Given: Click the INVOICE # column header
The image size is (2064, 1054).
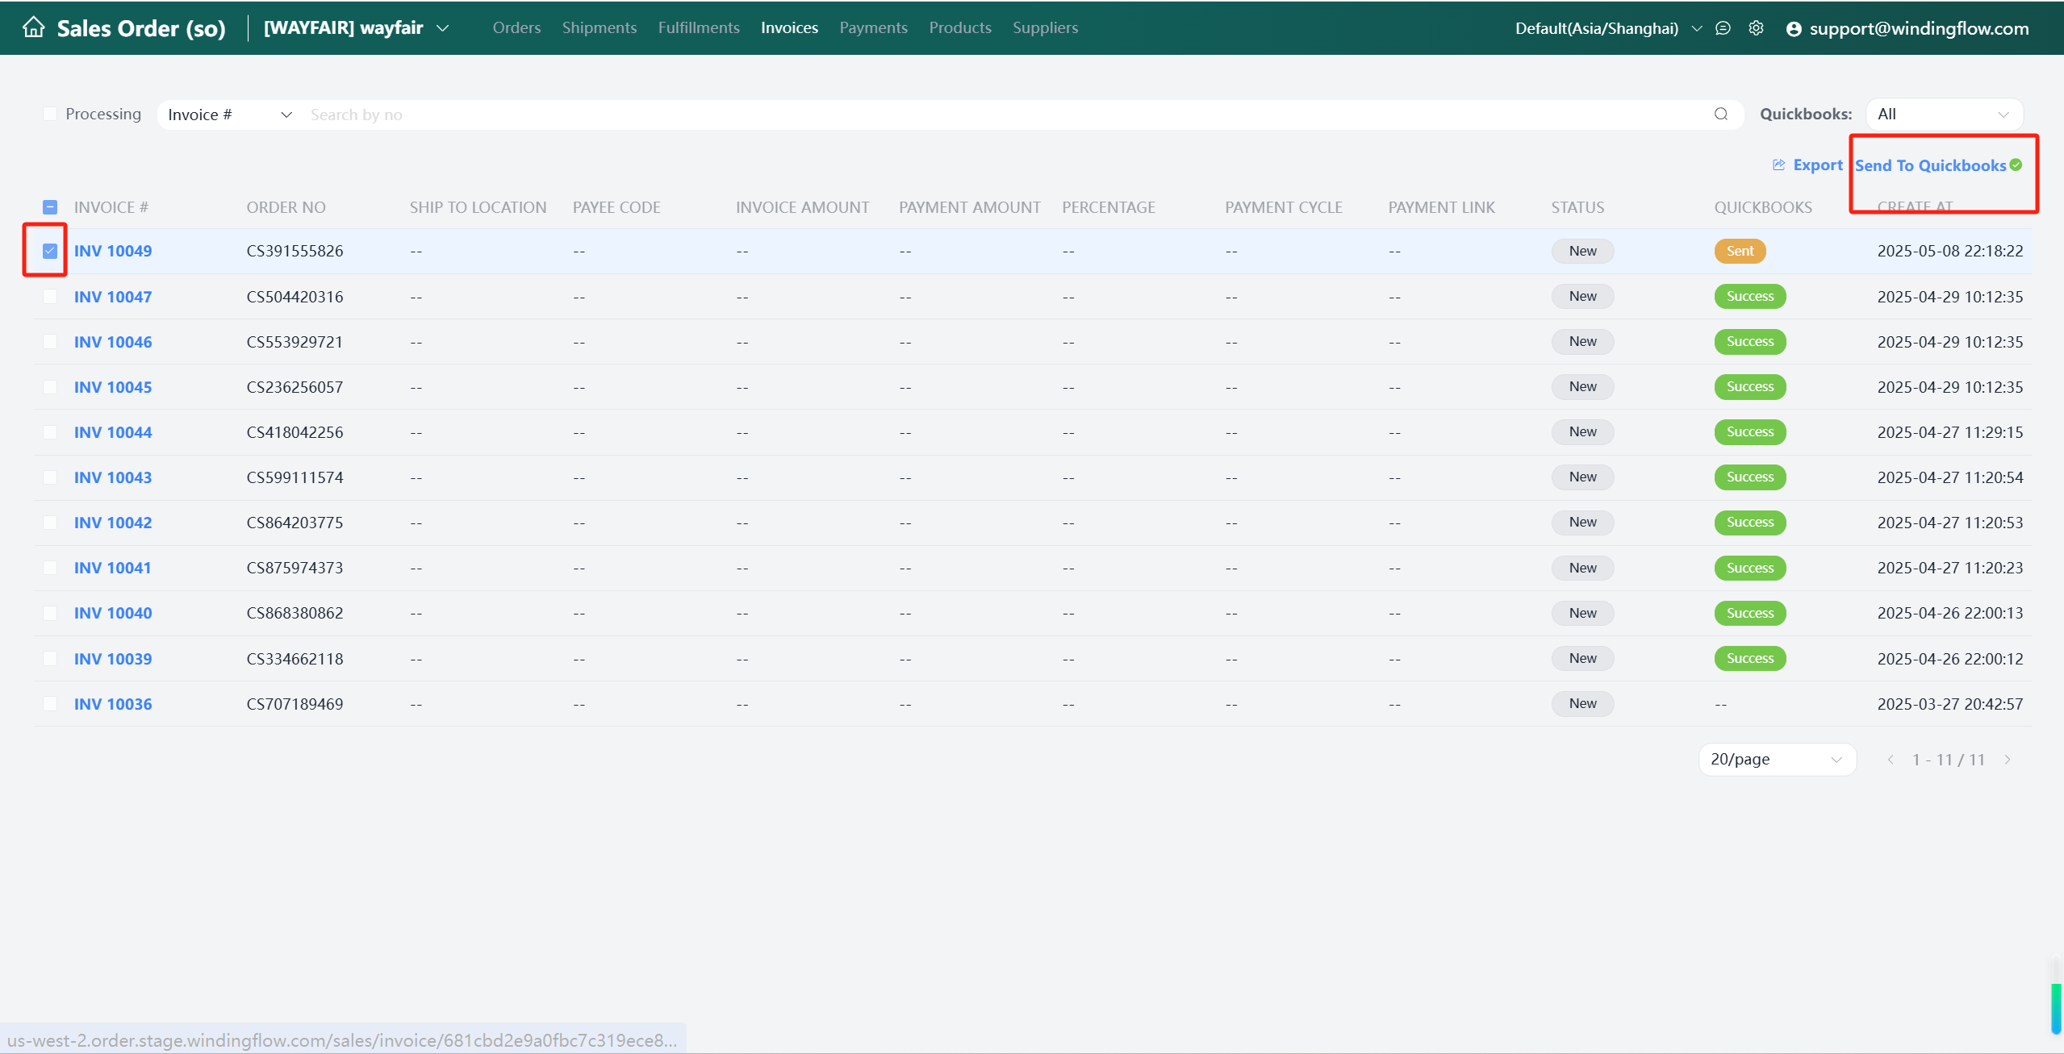Looking at the screenshot, I should coord(111,207).
